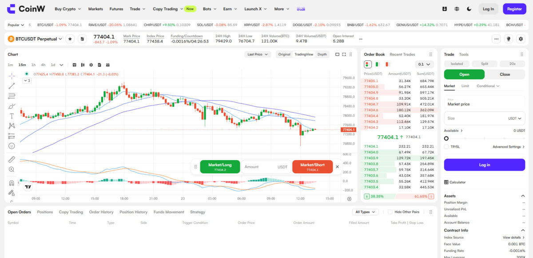Open Last Price dropdown

tap(258, 55)
